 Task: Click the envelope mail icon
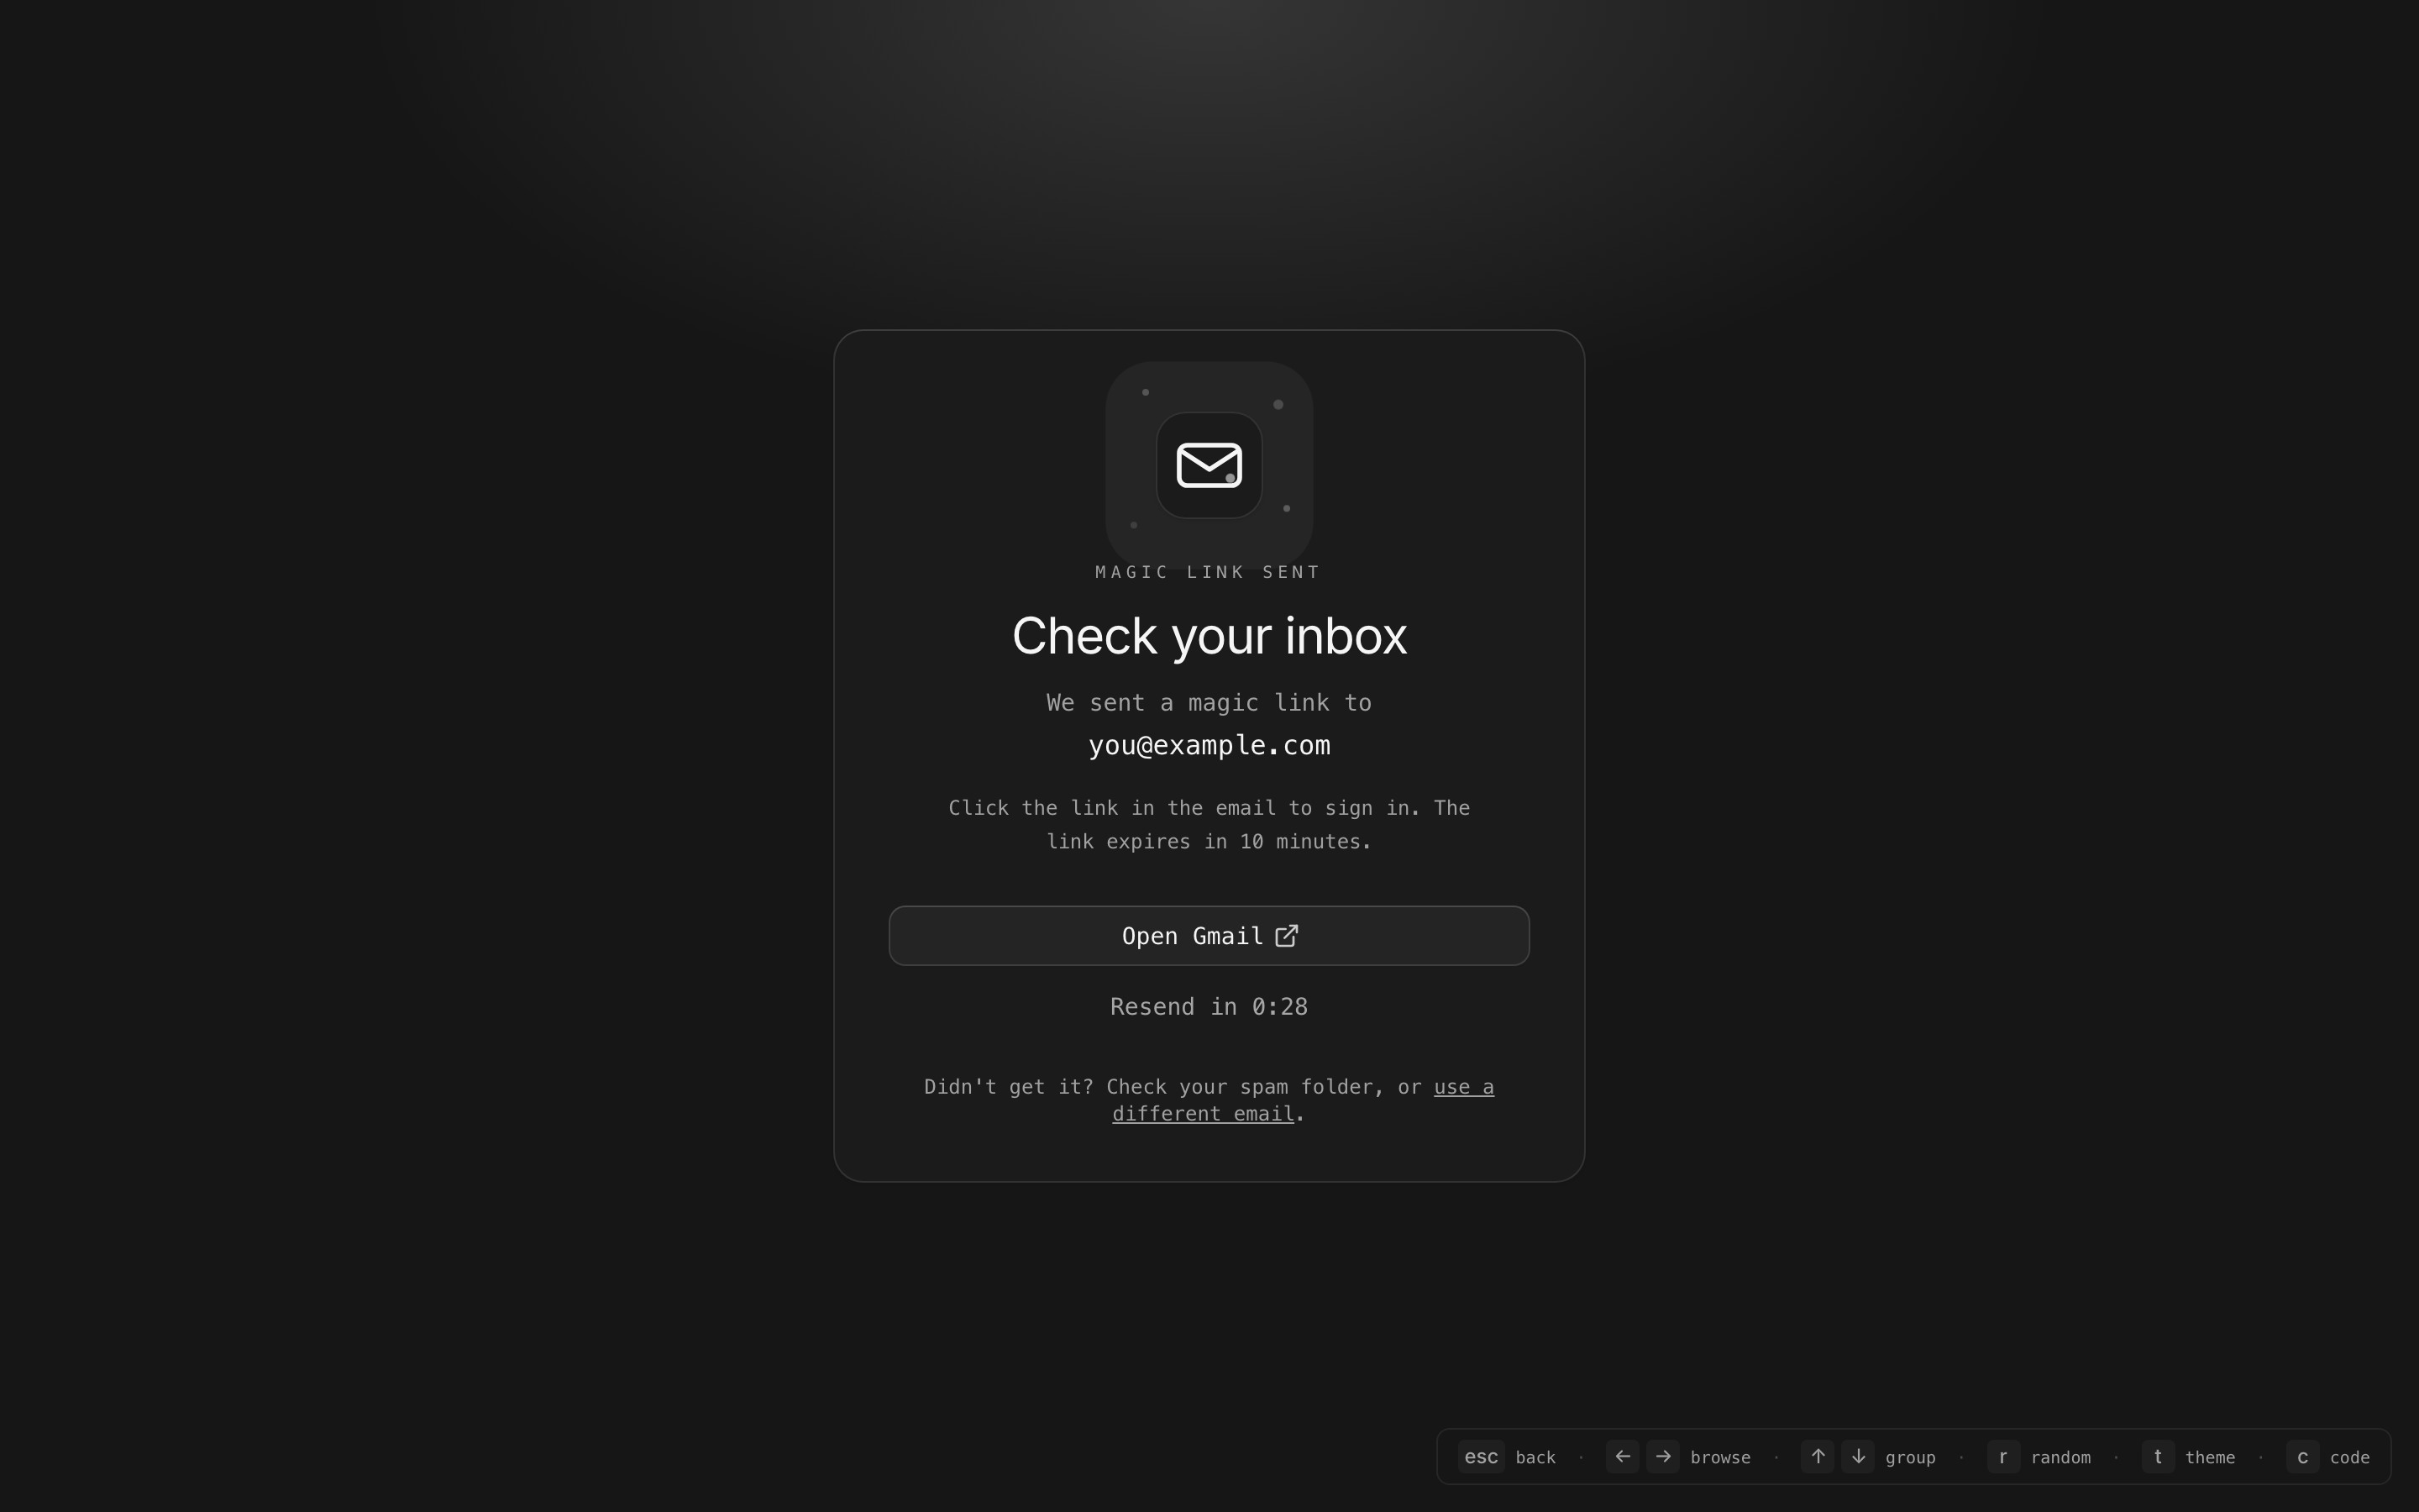click(1209, 465)
